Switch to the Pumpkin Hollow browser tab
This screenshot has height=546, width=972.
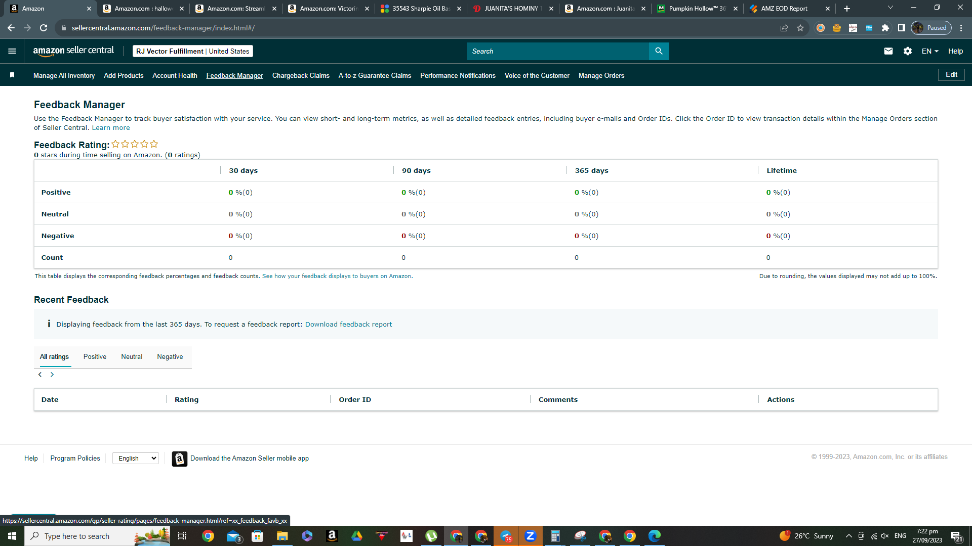pos(698,9)
